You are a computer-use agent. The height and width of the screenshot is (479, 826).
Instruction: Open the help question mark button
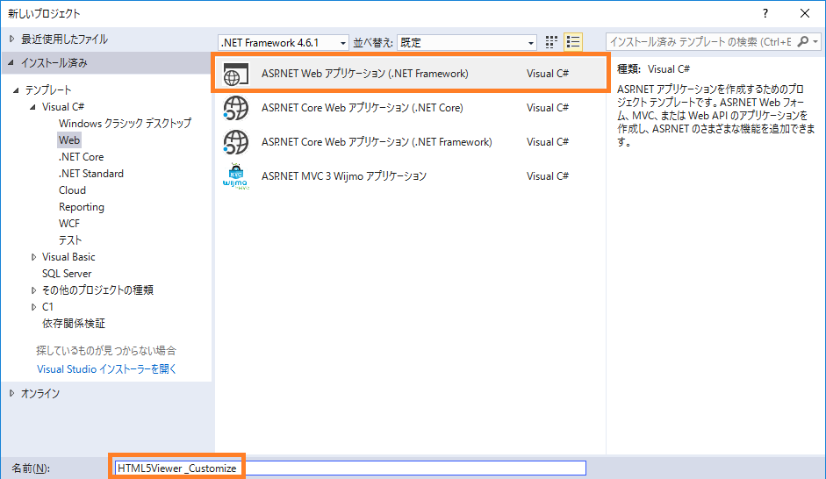tap(765, 13)
